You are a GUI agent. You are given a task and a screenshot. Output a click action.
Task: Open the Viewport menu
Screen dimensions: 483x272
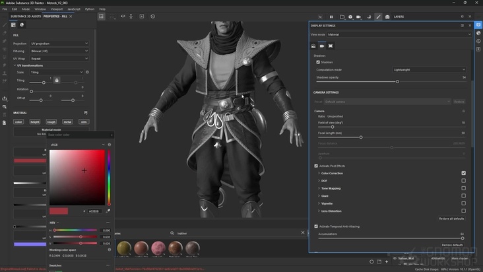click(57, 9)
